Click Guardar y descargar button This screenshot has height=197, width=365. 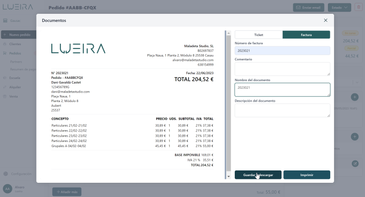point(258,175)
